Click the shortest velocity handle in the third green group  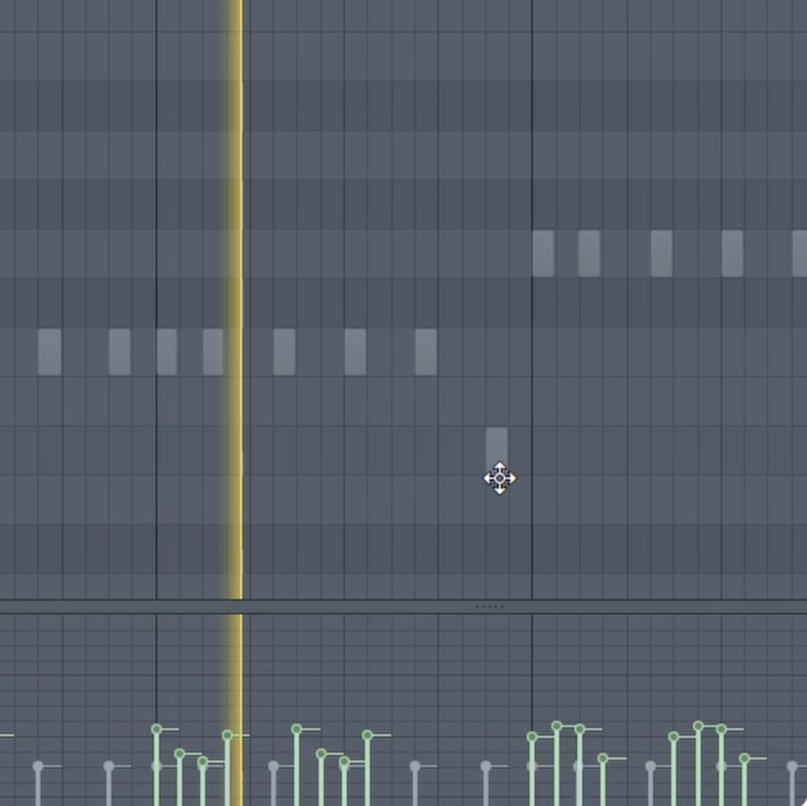[x=603, y=758]
